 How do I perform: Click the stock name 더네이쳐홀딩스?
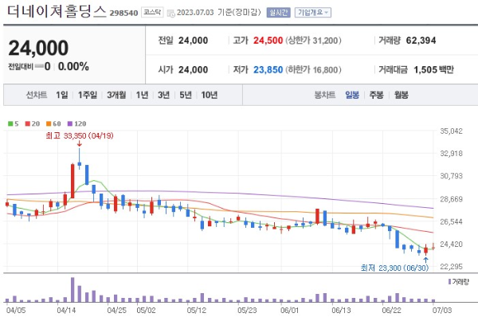[x=57, y=12]
